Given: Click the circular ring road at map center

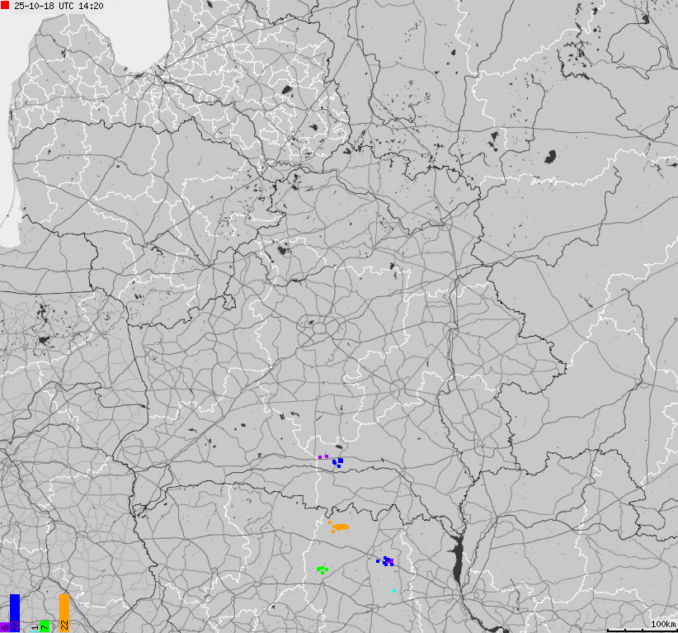Looking at the screenshot, I should 315,327.
